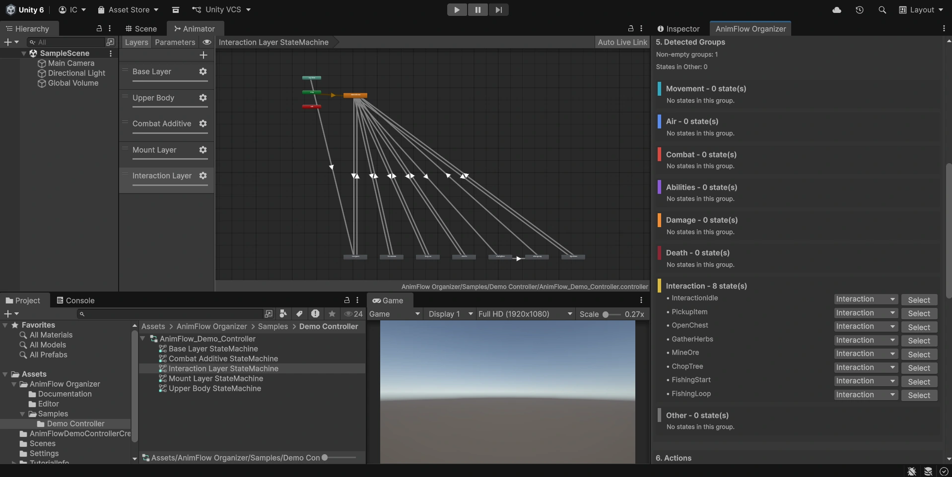Image resolution: width=952 pixels, height=477 pixels.
Task: Adjust the Project icon size slider
Action: point(339,458)
